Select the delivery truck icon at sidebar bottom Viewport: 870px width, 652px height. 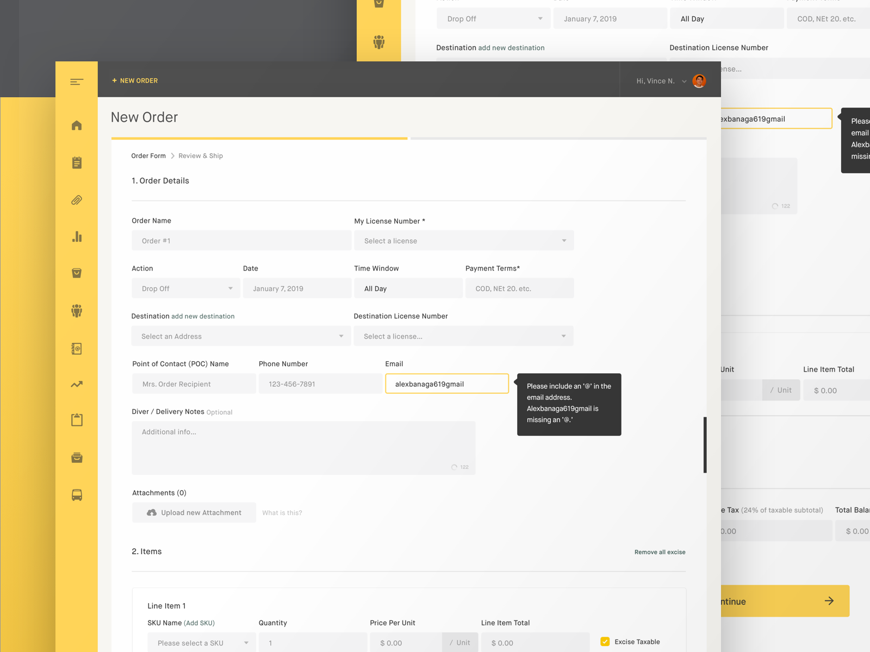pos(76,495)
